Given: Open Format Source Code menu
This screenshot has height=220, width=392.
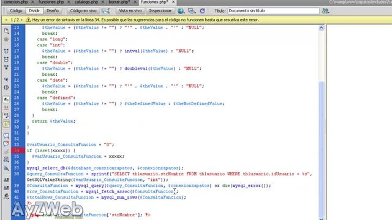Looking at the screenshot, I should pos(6,196).
